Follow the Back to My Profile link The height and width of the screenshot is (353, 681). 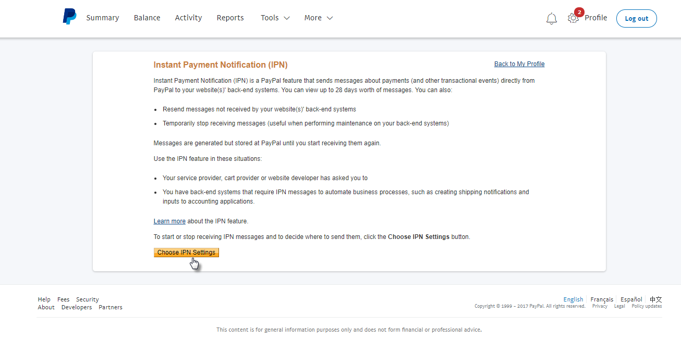[x=519, y=64]
